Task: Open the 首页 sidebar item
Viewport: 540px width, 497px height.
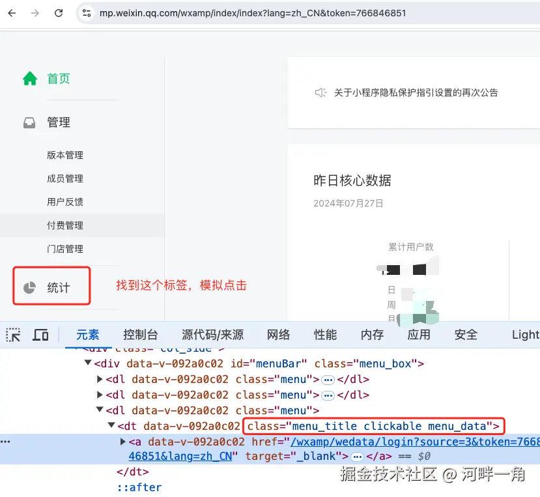Action: 59,79
